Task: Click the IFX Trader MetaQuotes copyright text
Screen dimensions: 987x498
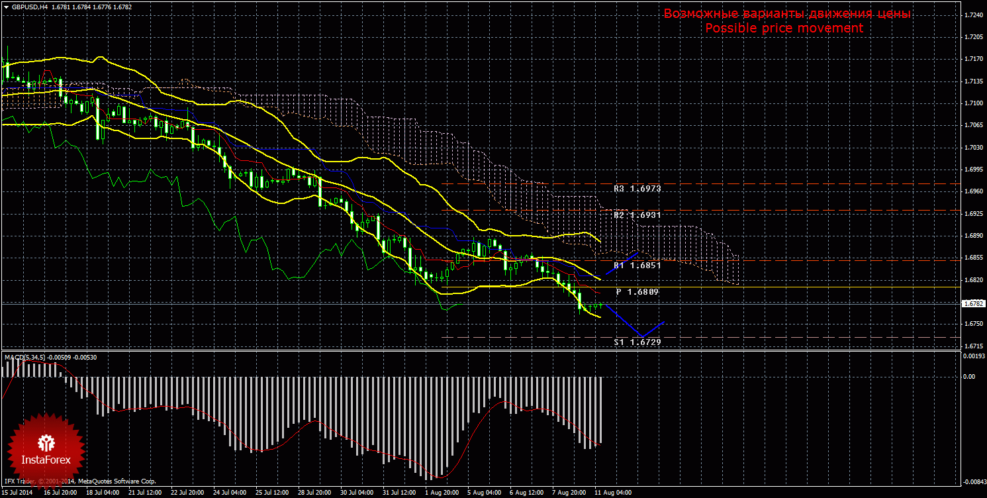Action: 79,481
